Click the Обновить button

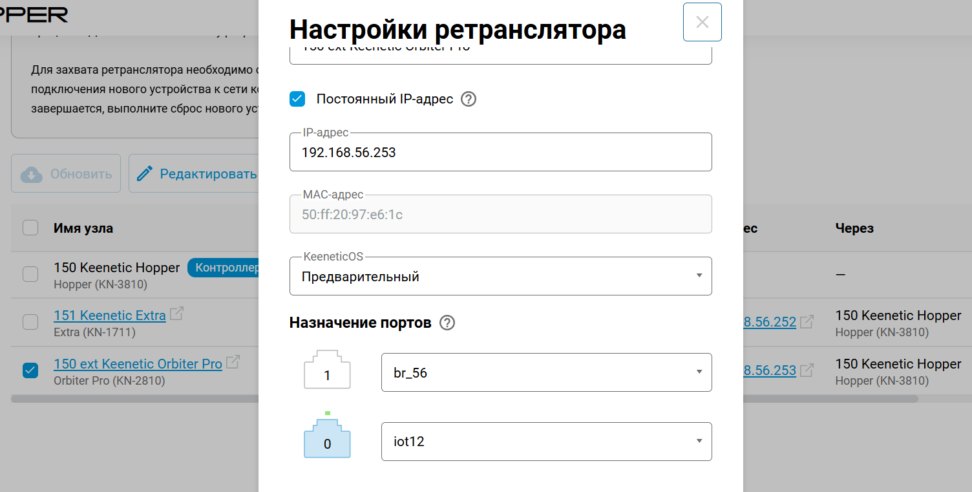66,173
